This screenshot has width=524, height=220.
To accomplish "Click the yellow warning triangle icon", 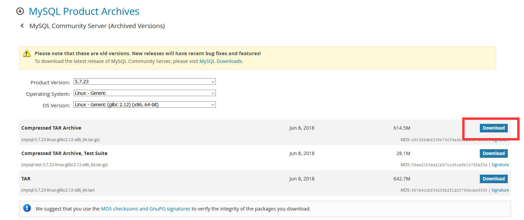I will 27,53.
